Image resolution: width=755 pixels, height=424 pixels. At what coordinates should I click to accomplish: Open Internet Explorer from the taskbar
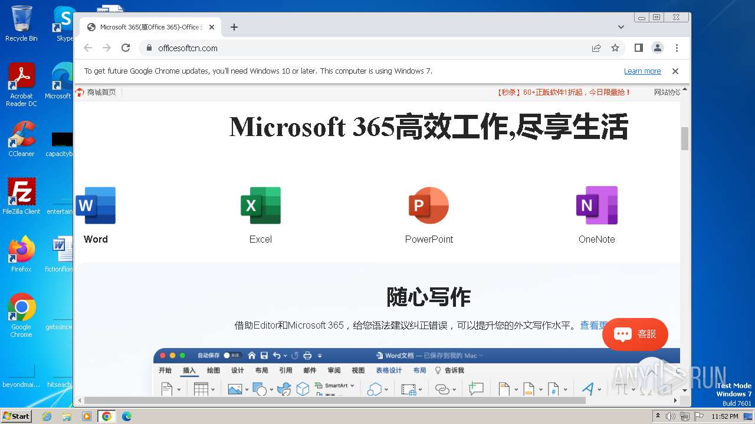47,416
